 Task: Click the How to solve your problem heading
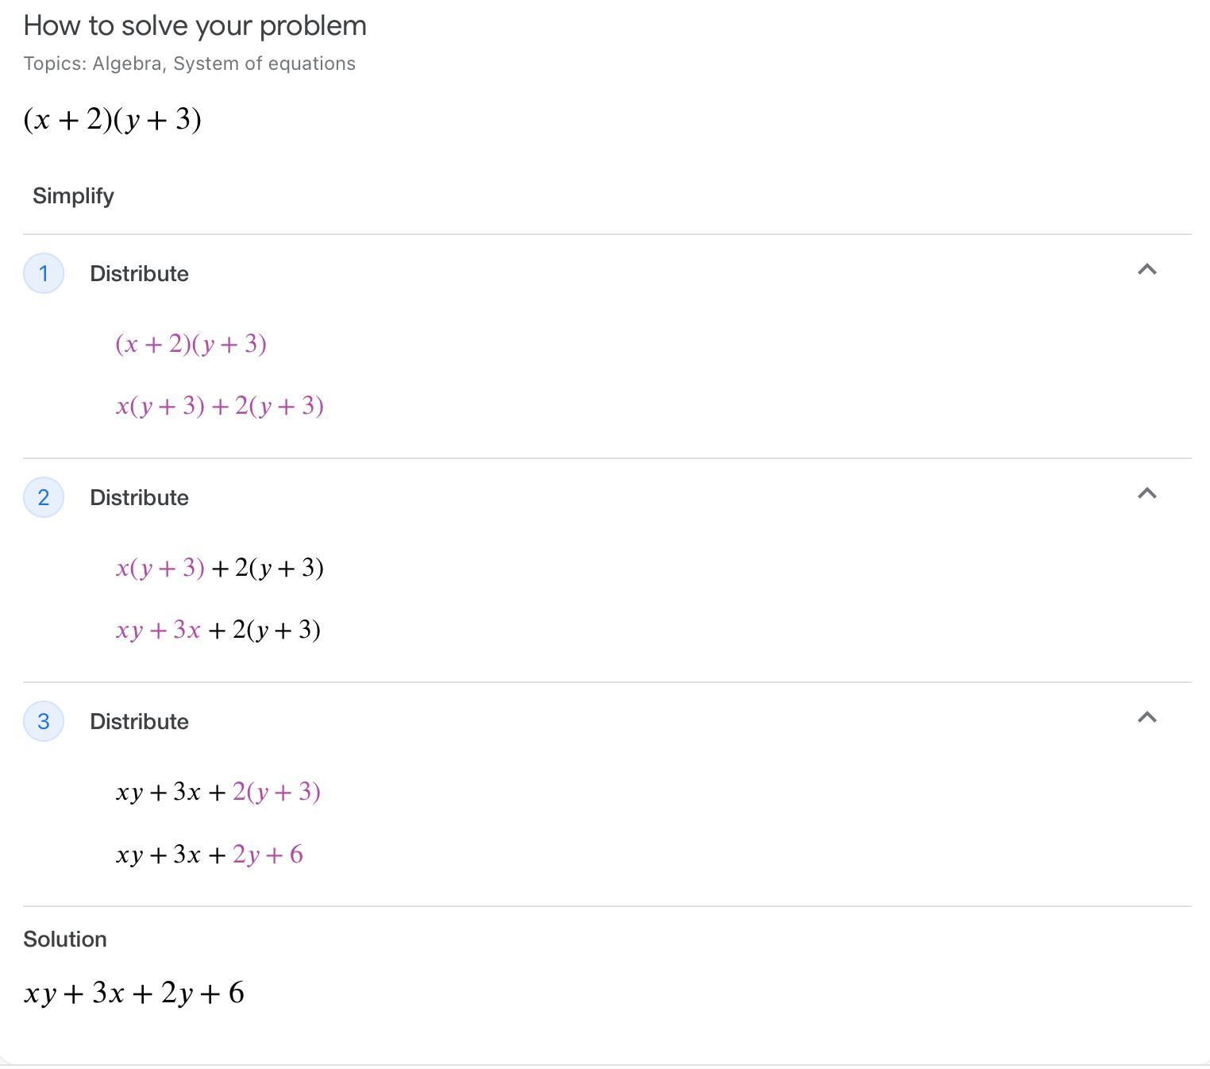click(195, 26)
